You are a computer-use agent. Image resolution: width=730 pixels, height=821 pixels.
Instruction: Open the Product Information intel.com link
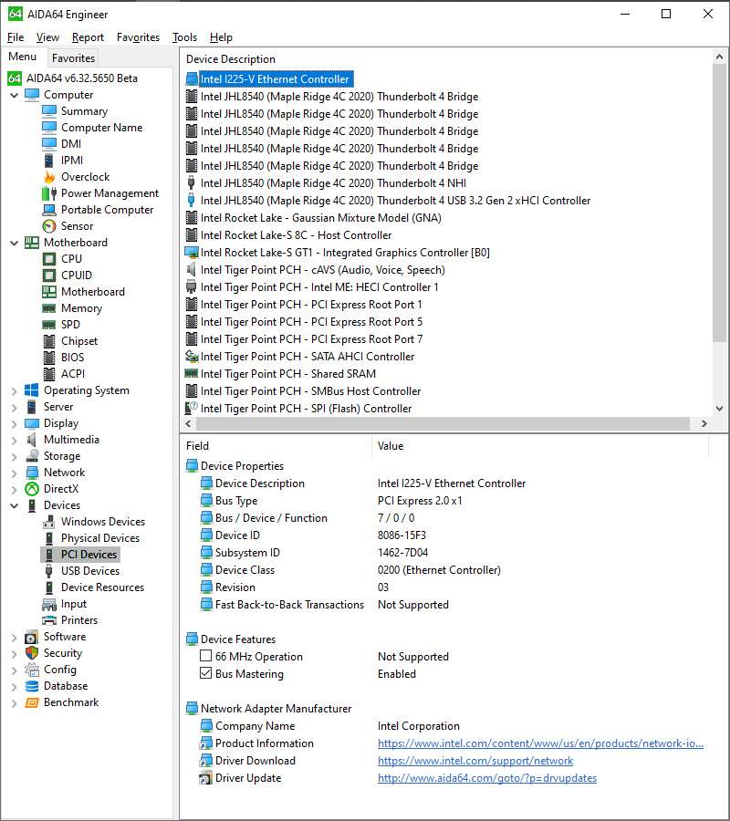point(540,743)
